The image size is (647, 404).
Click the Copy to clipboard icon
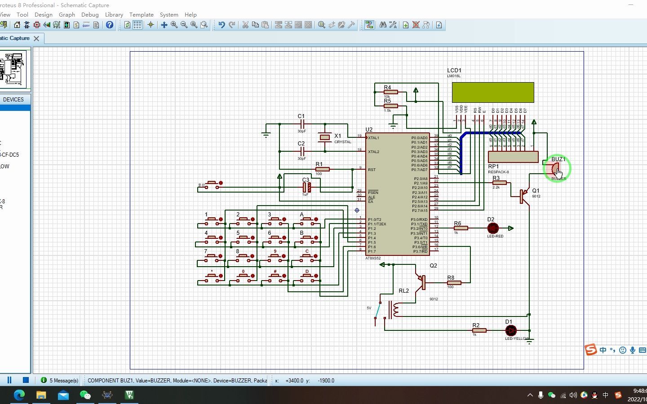click(255, 25)
